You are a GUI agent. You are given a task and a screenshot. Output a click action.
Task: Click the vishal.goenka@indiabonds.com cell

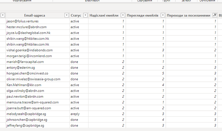coord(37,50)
